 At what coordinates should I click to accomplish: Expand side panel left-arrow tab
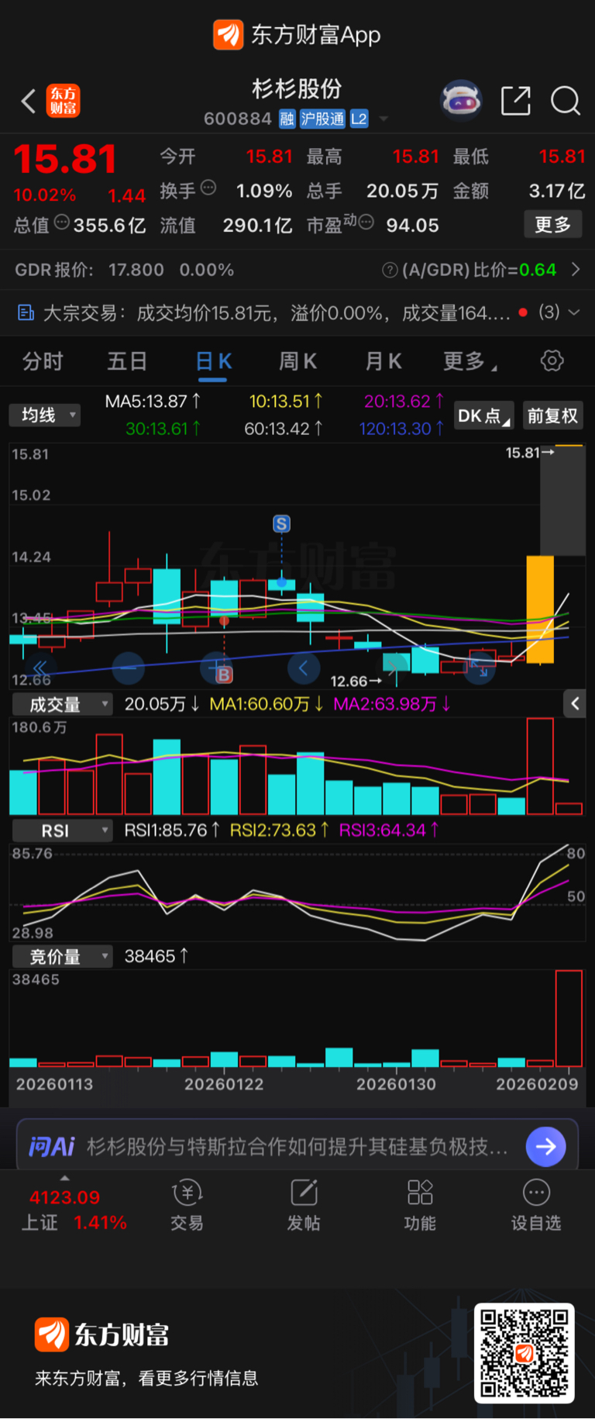coord(575,703)
